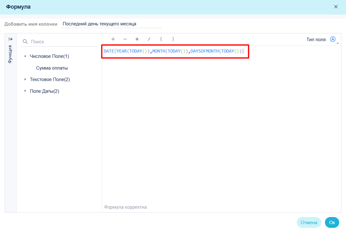
Task: Insert an opening parenthesis
Action: [161, 39]
